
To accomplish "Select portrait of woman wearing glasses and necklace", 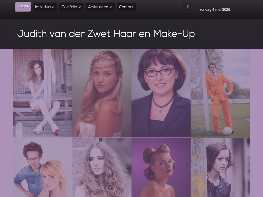I will click(161, 93).
